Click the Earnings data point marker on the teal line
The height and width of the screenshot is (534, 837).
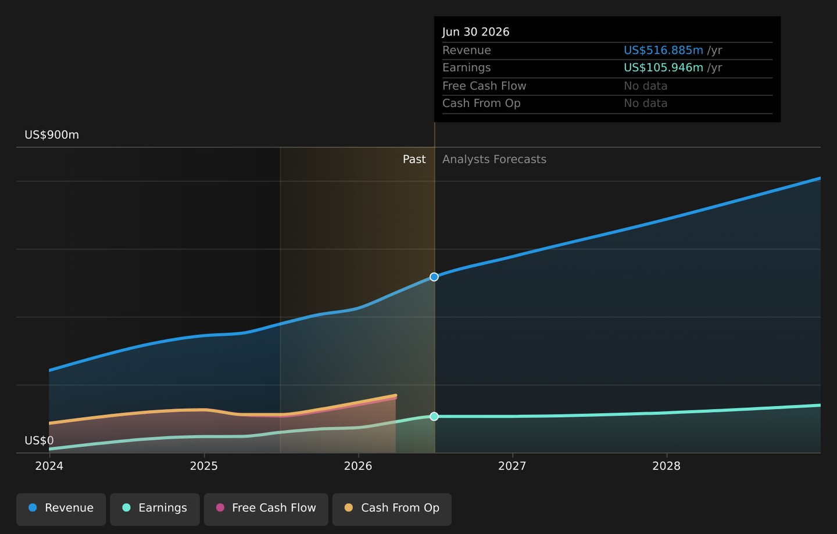click(x=434, y=417)
